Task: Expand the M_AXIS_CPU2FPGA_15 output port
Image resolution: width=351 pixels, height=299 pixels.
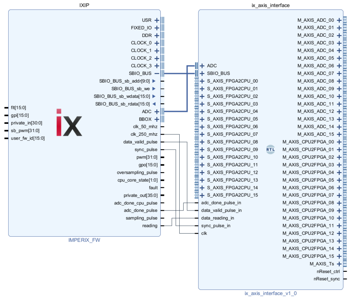Action: tap(339, 256)
